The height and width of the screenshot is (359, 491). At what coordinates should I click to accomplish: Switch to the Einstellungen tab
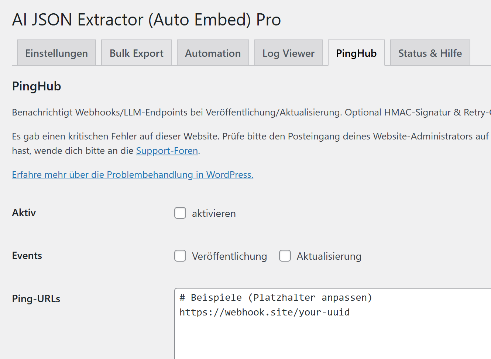point(56,53)
